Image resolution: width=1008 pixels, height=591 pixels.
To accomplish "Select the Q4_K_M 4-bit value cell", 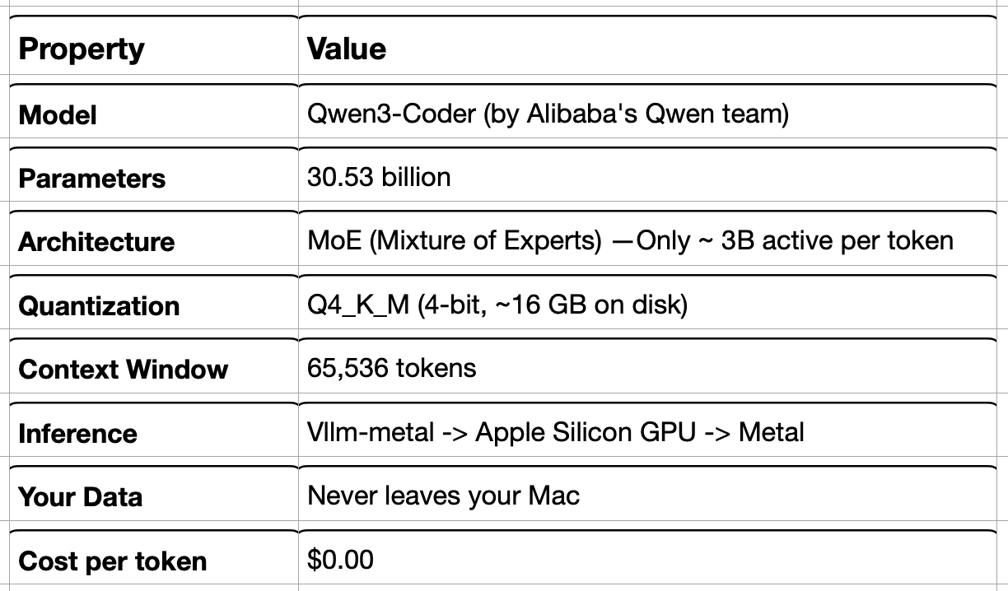I will [648, 305].
